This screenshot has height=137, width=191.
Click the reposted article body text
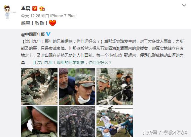click(102, 52)
